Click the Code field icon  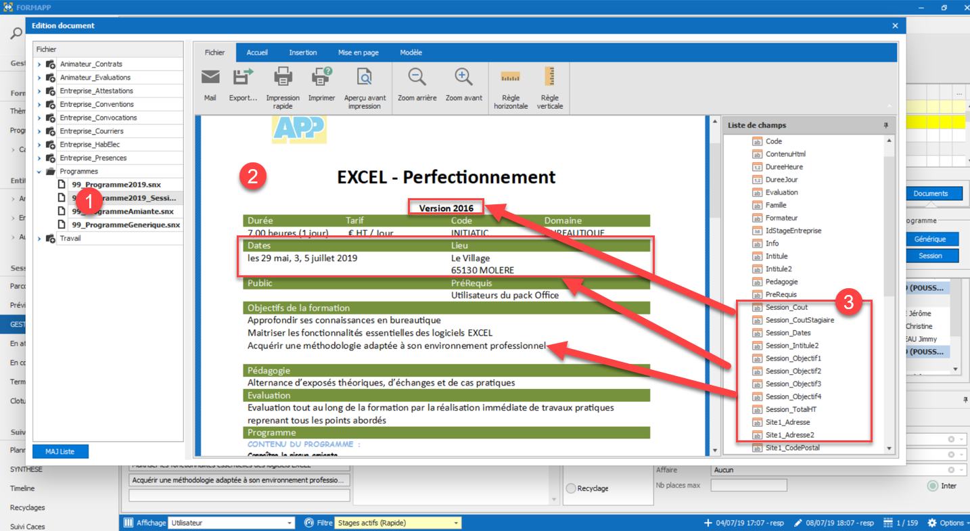click(x=757, y=141)
